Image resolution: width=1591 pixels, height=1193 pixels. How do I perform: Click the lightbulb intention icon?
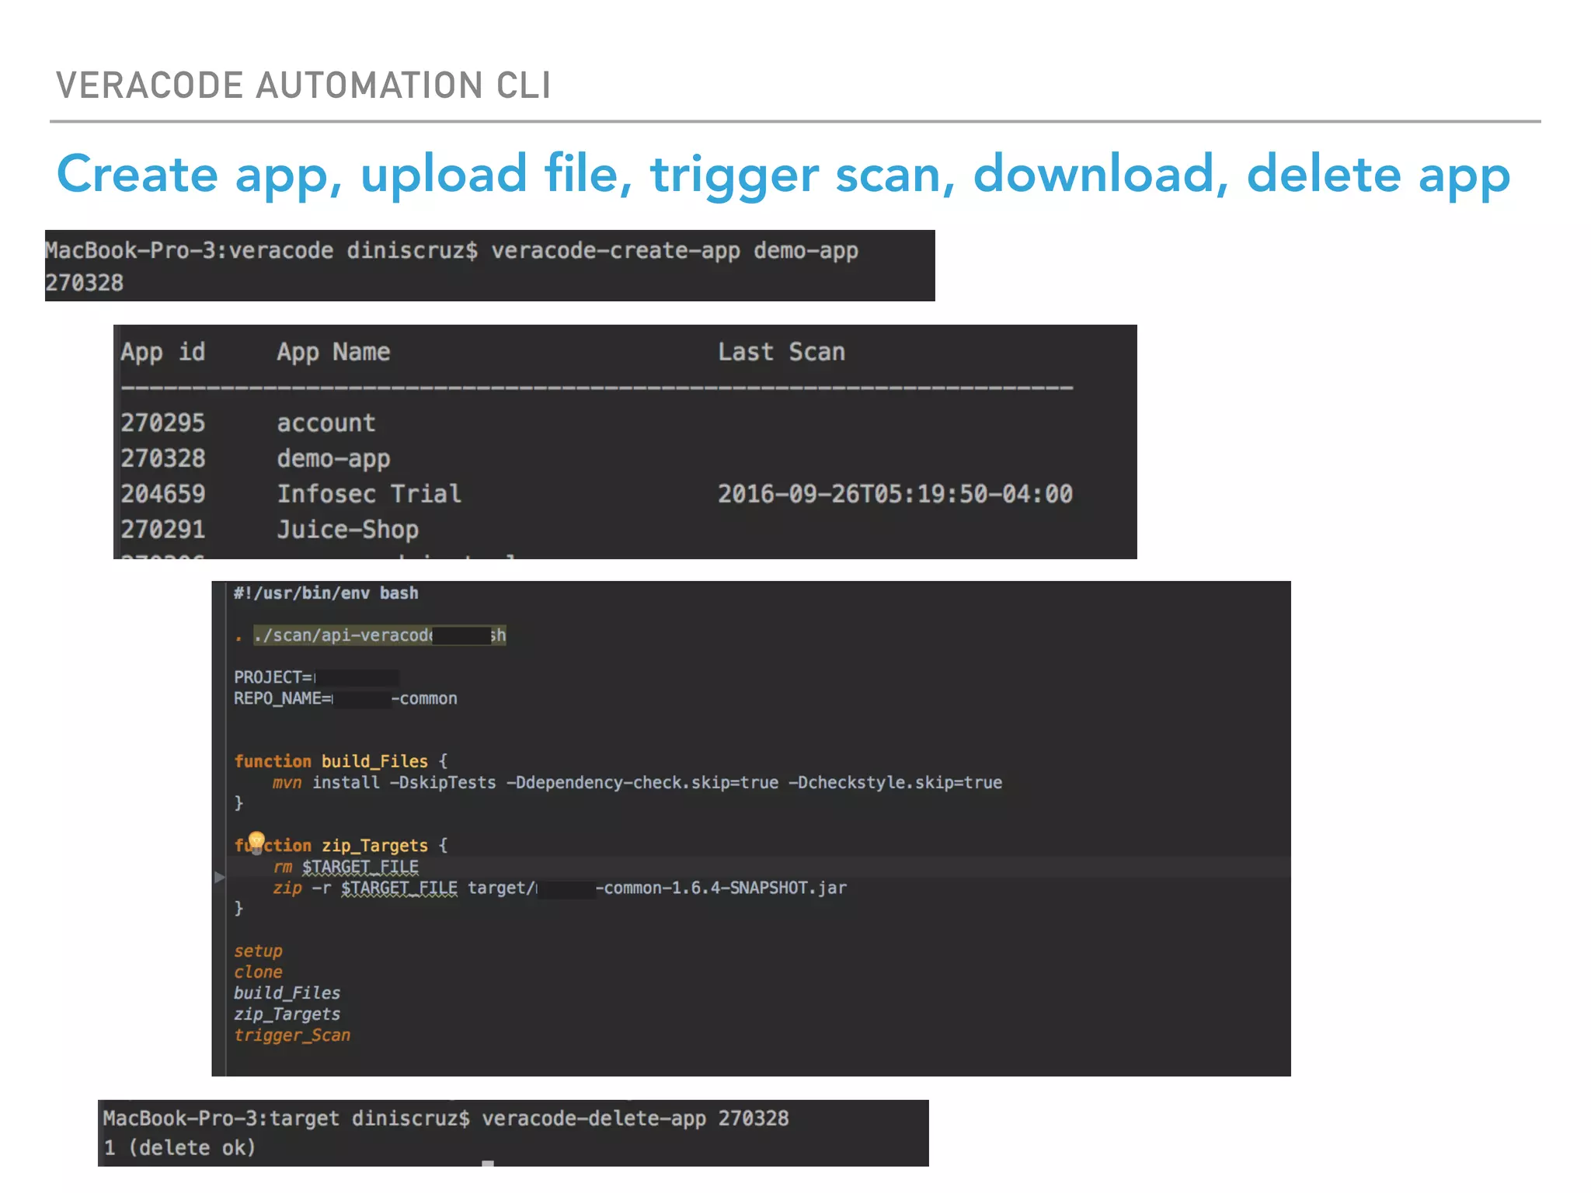256,842
